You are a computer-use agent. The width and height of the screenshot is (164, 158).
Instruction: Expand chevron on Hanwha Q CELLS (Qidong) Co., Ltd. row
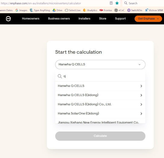tap(141, 104)
